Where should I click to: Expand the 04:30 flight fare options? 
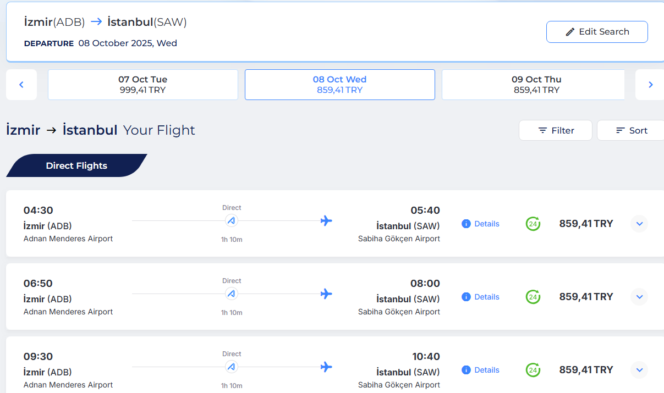point(639,224)
